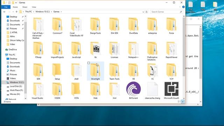Click the VC folder icon

pos(153,70)
